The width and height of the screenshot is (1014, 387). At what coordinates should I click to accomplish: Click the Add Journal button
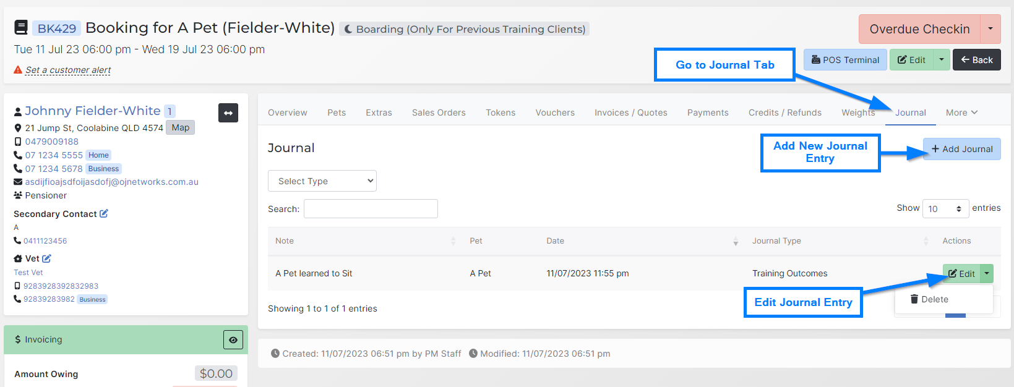tap(961, 149)
